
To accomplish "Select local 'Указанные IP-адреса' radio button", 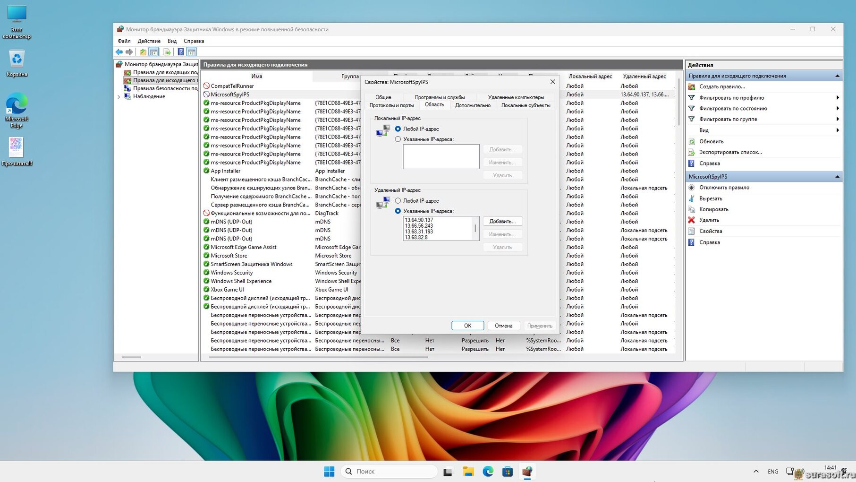I will tap(398, 139).
